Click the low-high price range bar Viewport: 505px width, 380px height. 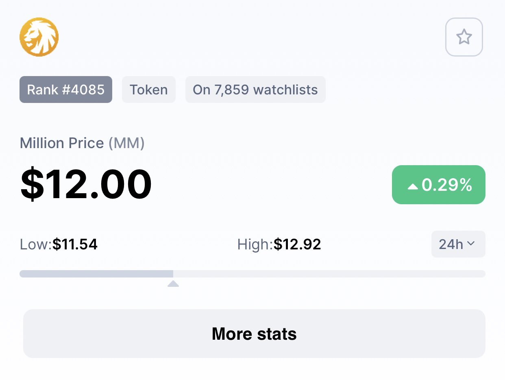(x=252, y=274)
